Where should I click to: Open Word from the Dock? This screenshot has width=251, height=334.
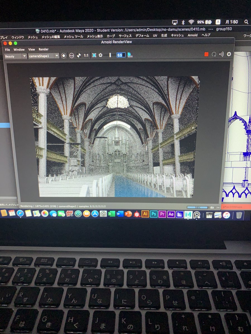(x=120, y=214)
